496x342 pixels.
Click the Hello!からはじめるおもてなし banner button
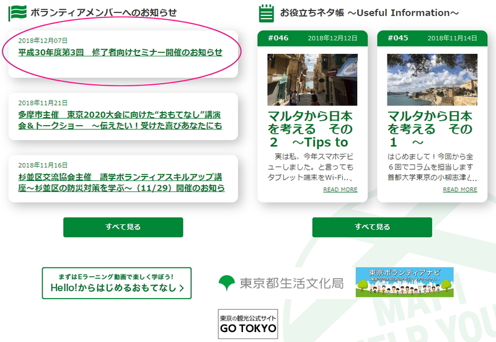[x=117, y=283]
